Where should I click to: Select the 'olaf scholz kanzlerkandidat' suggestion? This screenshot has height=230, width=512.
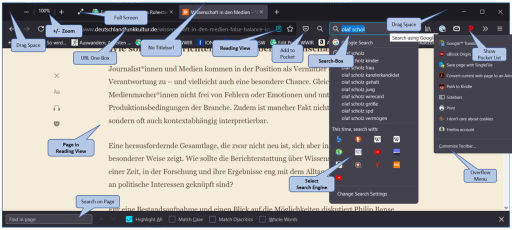point(370,75)
